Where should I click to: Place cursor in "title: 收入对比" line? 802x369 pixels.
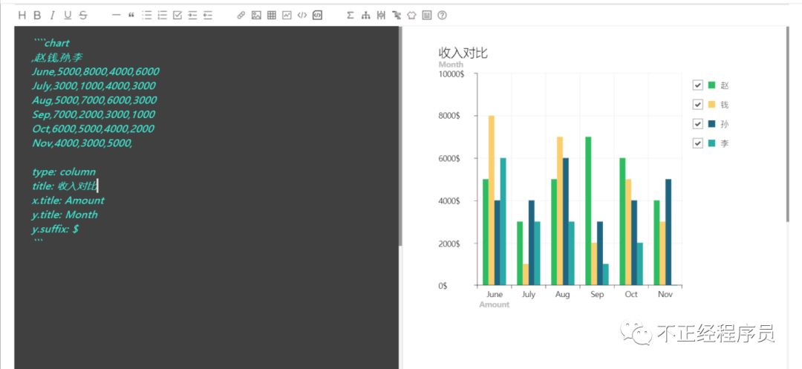point(65,186)
